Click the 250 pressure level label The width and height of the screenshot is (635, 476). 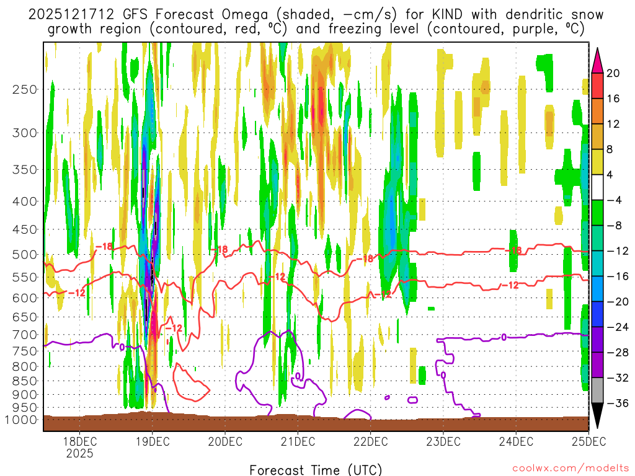(25, 89)
